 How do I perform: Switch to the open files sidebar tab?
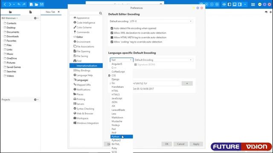[30, 12]
